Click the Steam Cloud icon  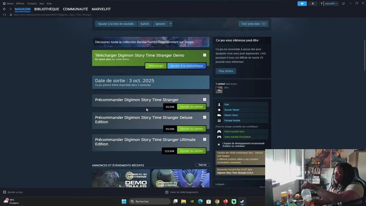tap(219, 115)
